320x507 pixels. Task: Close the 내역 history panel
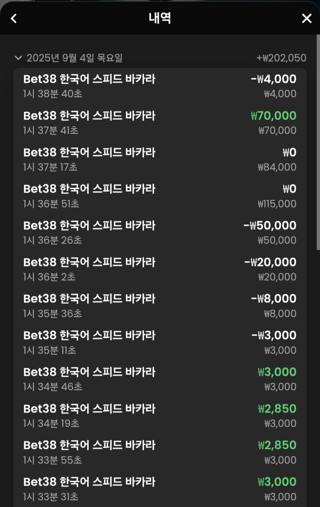point(307,18)
